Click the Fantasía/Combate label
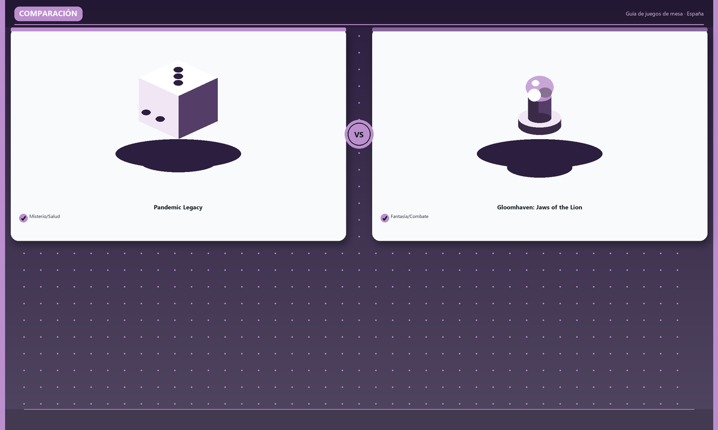Image resolution: width=718 pixels, height=430 pixels. click(410, 216)
